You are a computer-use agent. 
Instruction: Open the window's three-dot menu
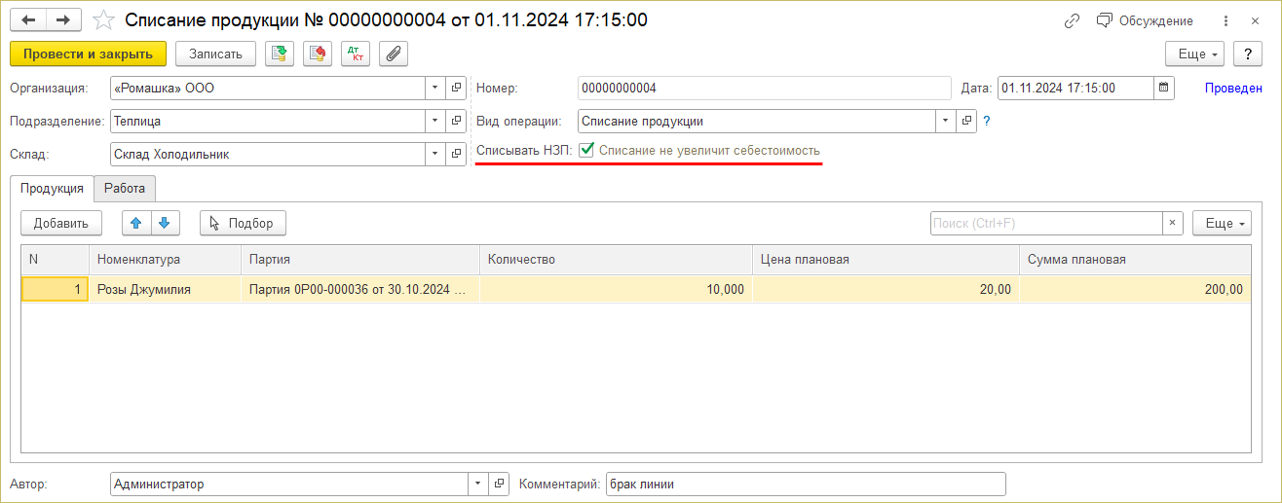click(x=1225, y=20)
